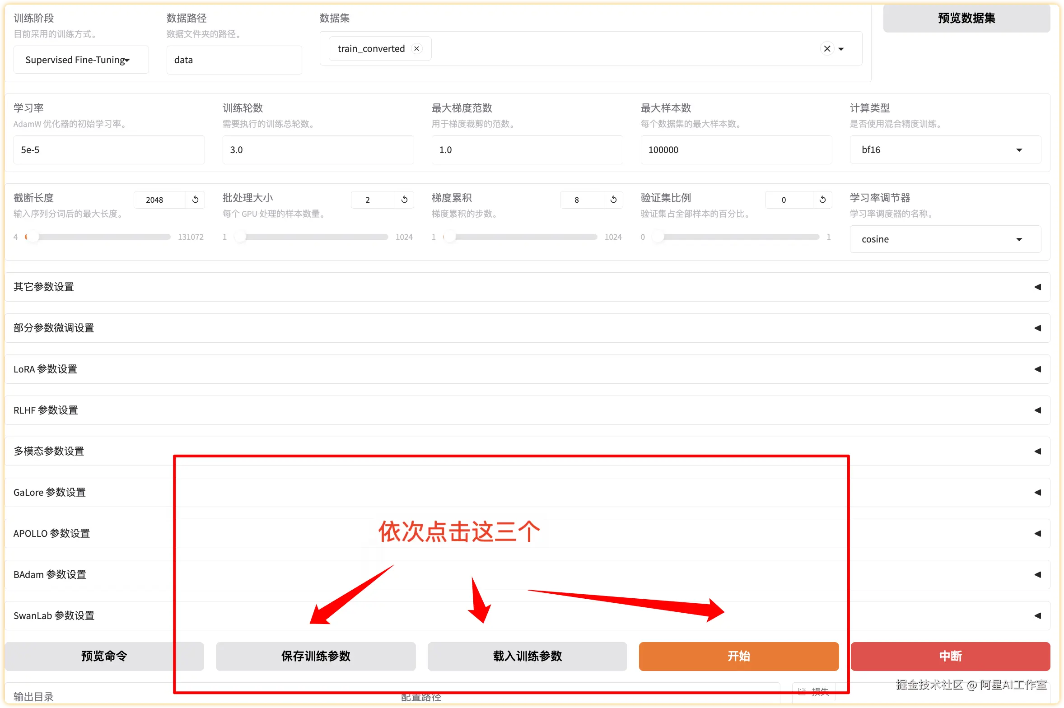Click the reset icon beside 验证集比例
The height and width of the screenshot is (708, 1064).
click(822, 200)
